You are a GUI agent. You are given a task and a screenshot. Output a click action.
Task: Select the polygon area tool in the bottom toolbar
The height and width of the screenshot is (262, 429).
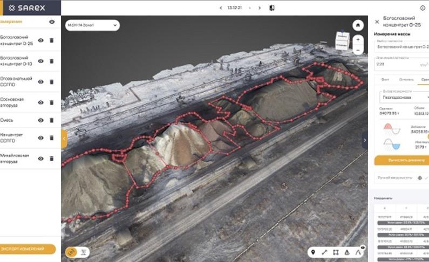point(336,252)
